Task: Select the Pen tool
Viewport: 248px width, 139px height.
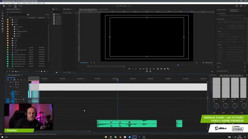Action: [2, 24]
